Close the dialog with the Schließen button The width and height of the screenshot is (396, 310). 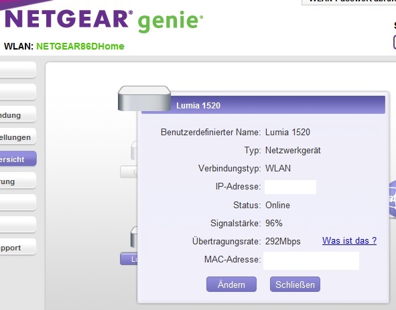click(295, 285)
